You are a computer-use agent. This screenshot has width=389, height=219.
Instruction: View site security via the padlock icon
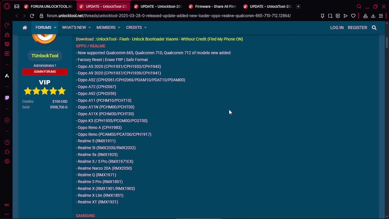(41, 16)
